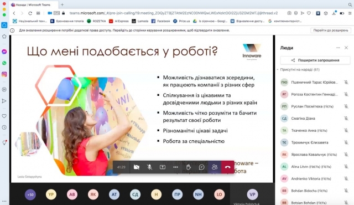Toggle the microphone mute button
Screen dimensions: 354x205
149,167
